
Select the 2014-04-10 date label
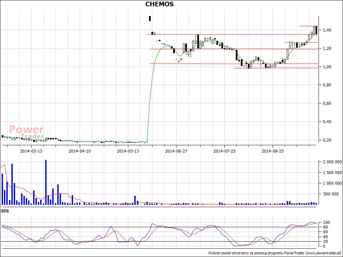[x=80, y=151]
